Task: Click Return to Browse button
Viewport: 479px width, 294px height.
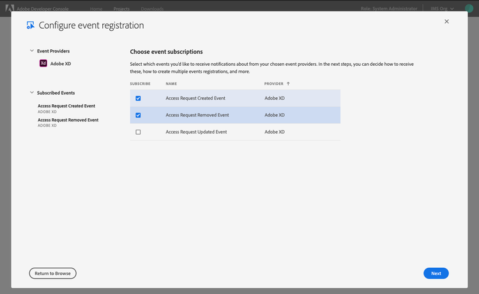Action: [52, 273]
